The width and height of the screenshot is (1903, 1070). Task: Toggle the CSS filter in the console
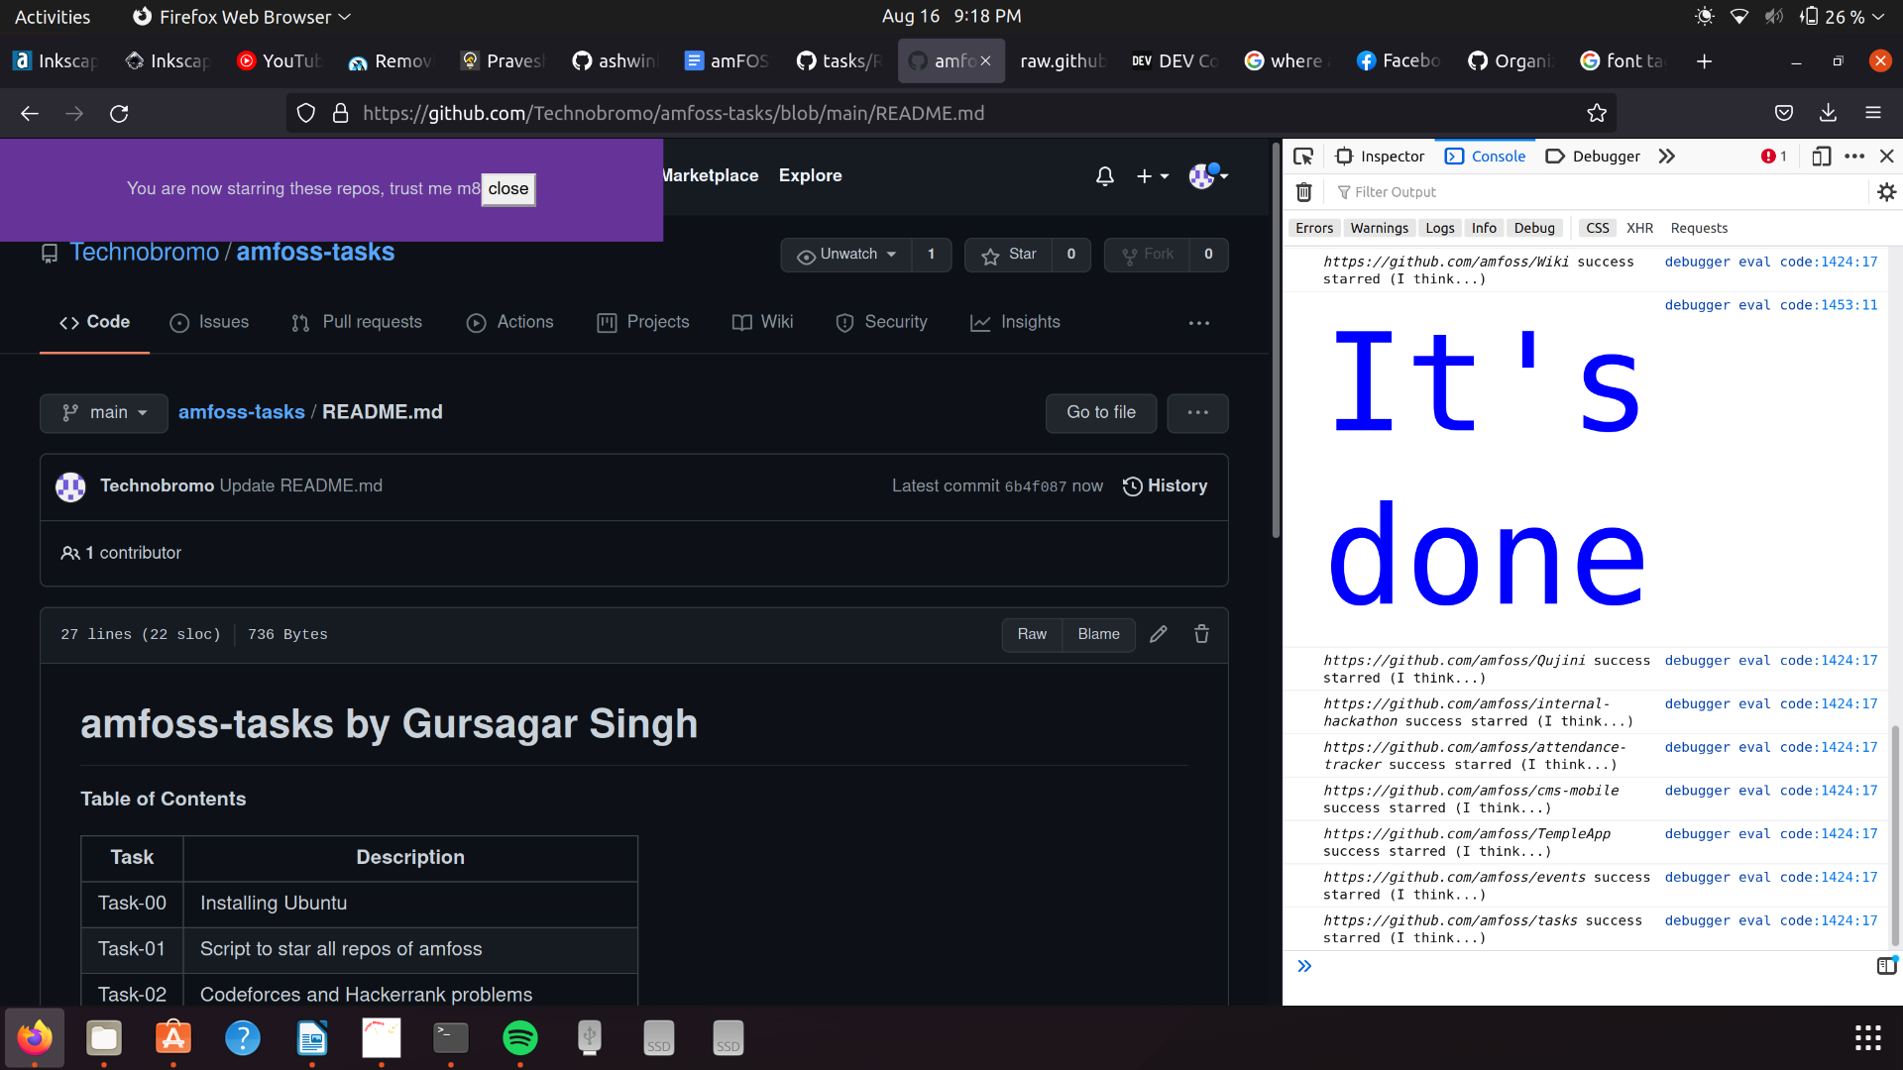pos(1597,228)
